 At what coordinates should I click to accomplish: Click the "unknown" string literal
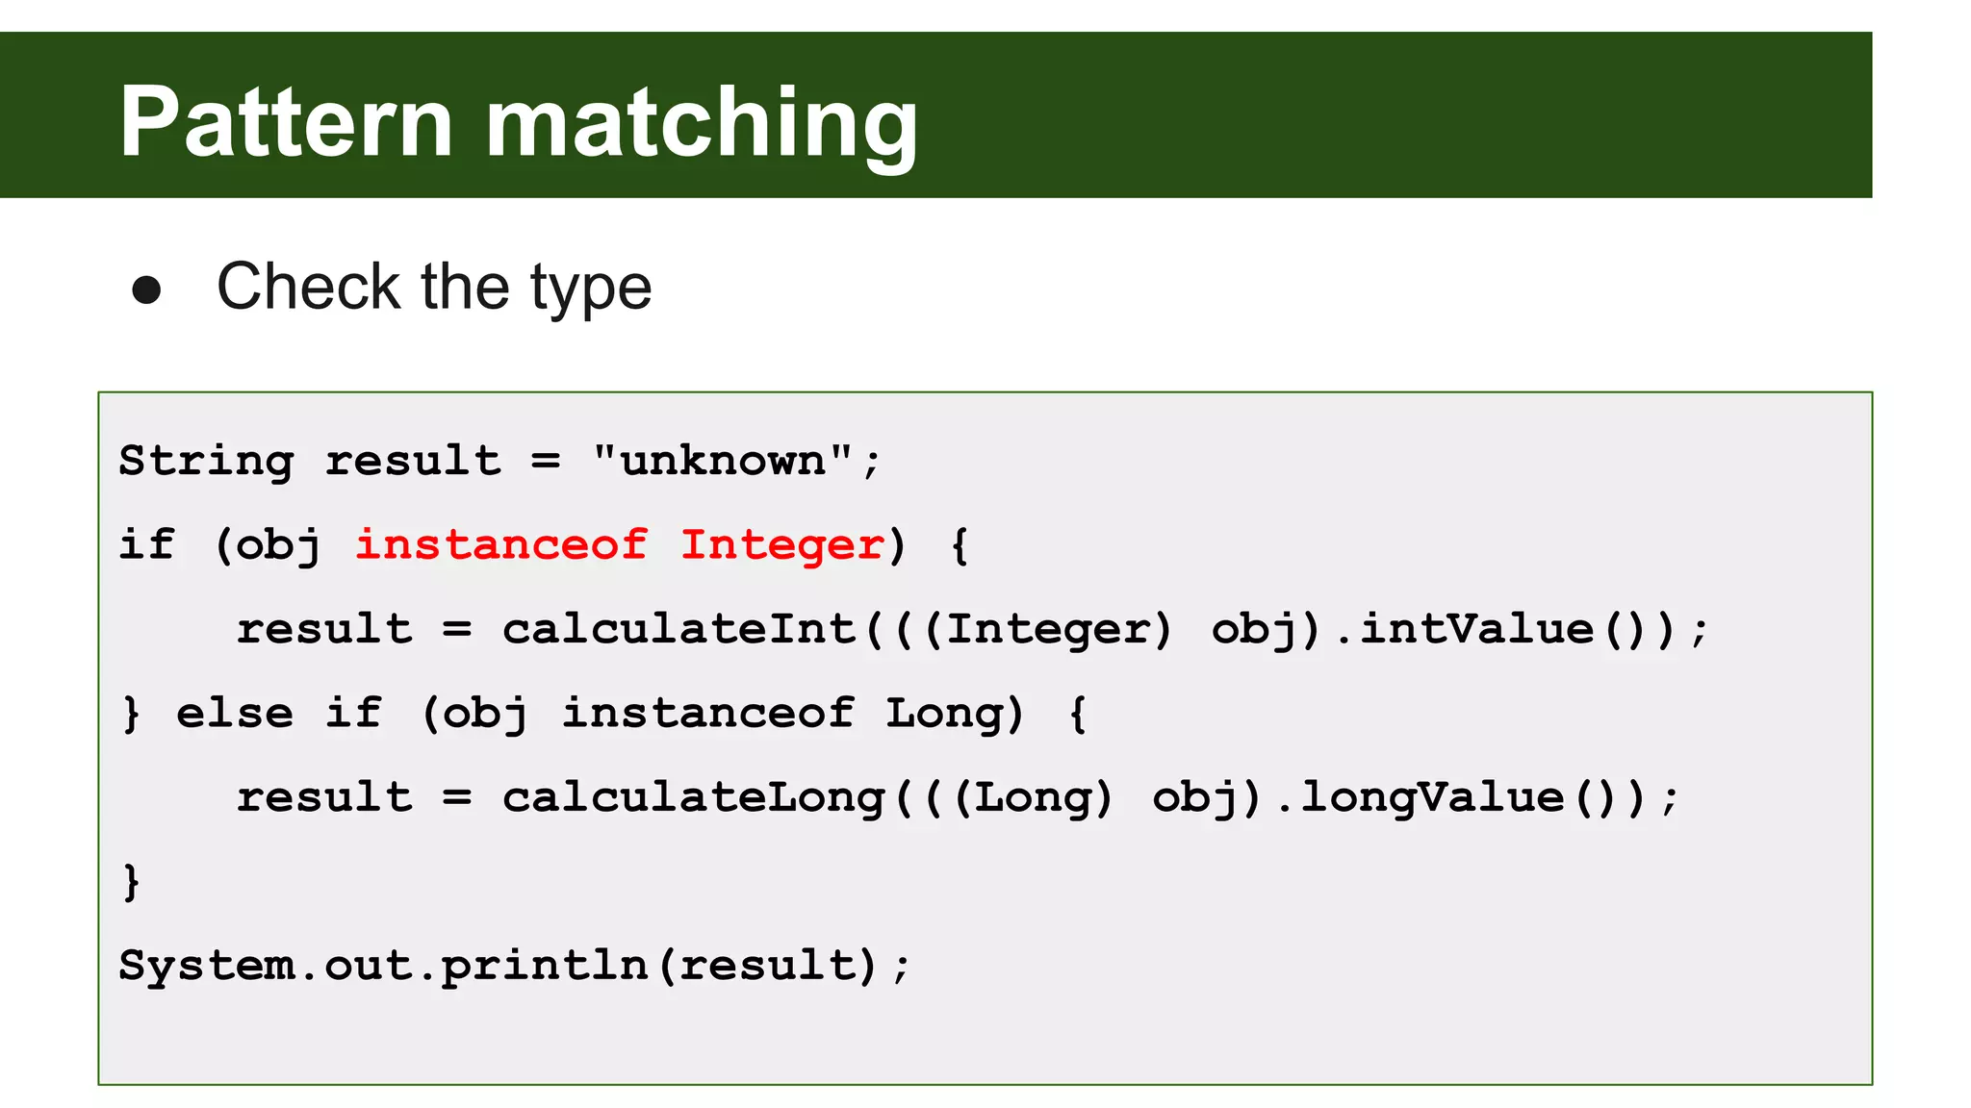[722, 461]
